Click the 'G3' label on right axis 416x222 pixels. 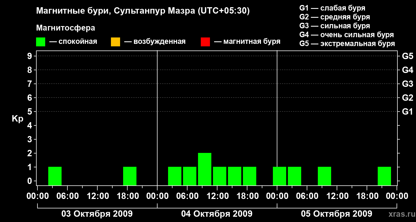[x=408, y=84]
